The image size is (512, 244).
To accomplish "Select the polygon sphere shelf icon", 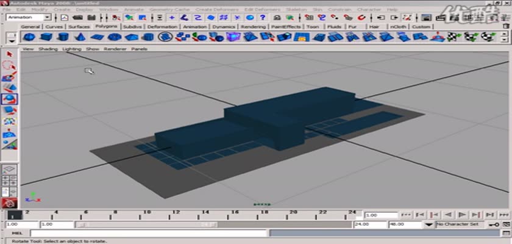I will (29, 37).
